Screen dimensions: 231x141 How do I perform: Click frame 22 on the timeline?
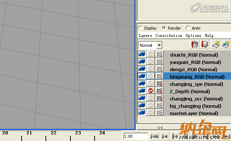pyautogui.click(x=53, y=133)
